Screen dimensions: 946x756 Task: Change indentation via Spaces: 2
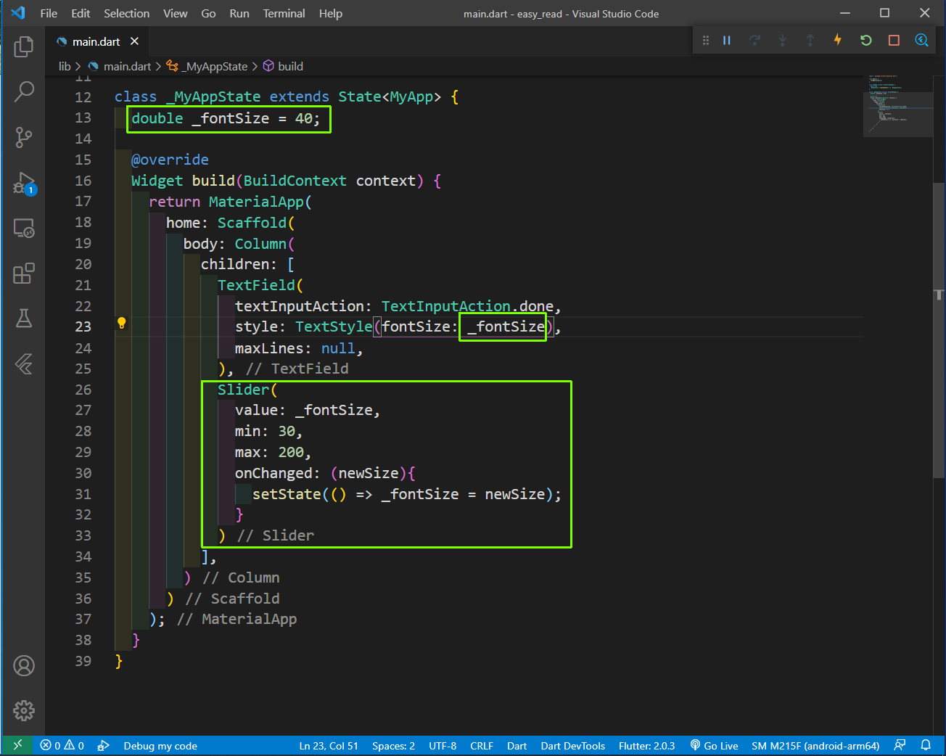point(393,746)
